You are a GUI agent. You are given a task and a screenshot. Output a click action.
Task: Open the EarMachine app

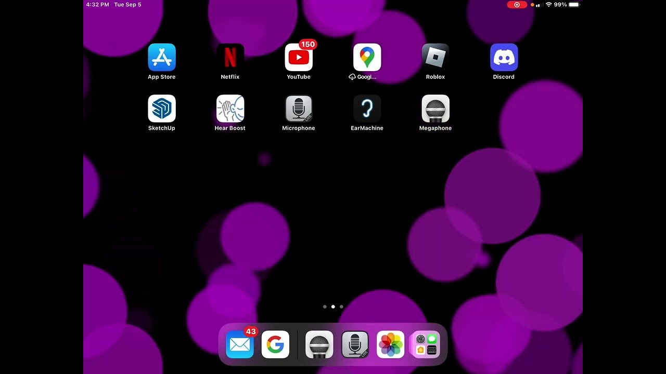[x=367, y=109]
